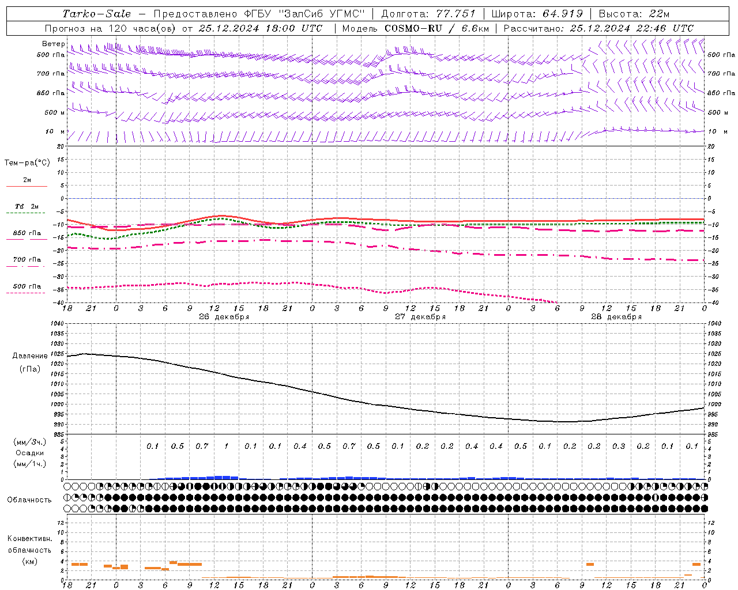Select the 'Долгота: 77.751' longitude field
This screenshot has height=590, width=738.
point(428,14)
